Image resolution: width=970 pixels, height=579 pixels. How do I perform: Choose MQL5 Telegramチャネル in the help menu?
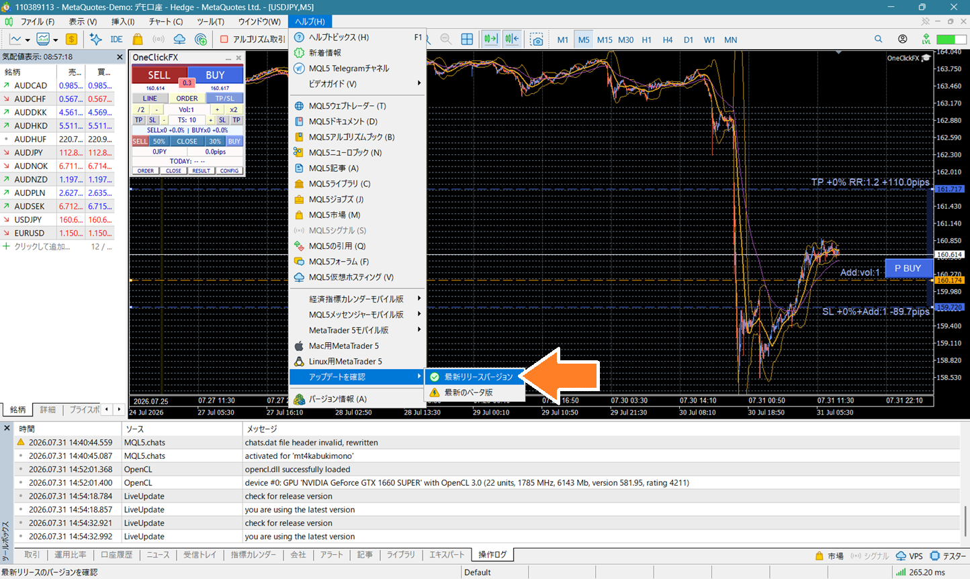click(357, 68)
